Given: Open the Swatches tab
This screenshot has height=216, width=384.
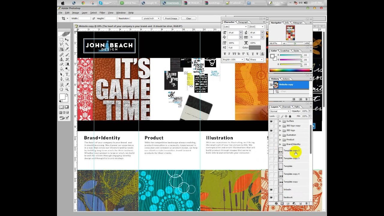Looking at the screenshot, I should pyautogui.click(x=285, y=51).
